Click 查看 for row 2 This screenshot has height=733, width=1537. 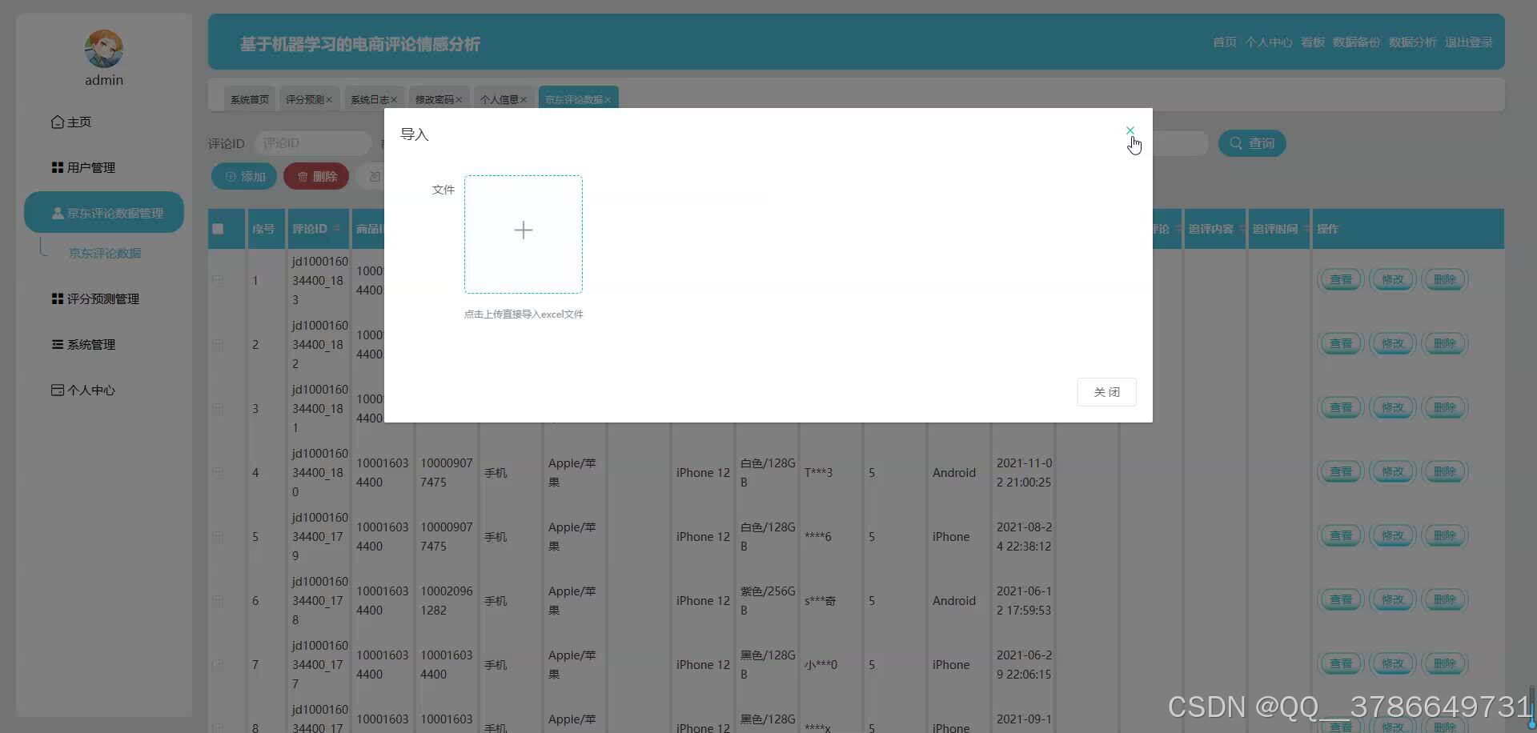tap(1340, 343)
